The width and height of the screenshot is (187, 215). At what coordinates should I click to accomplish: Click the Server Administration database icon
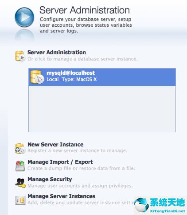click(20, 56)
